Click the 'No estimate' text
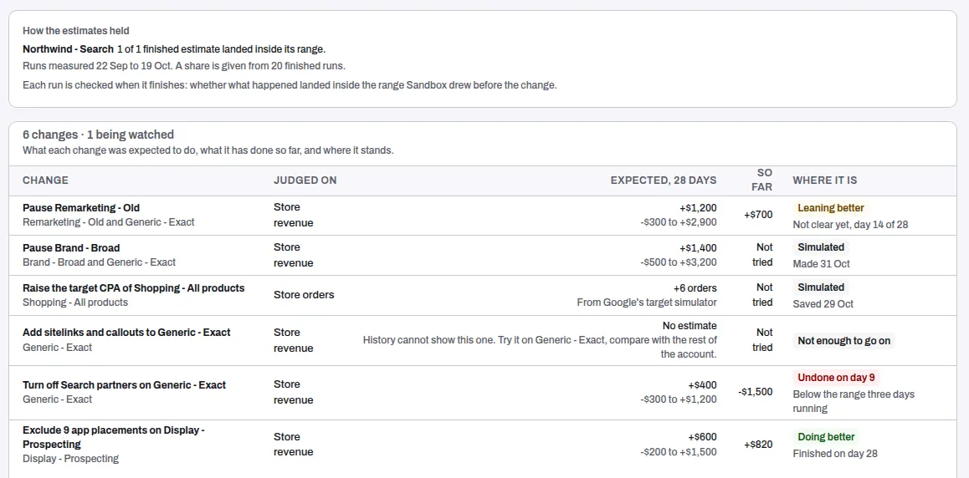The width and height of the screenshot is (969, 478). point(690,325)
